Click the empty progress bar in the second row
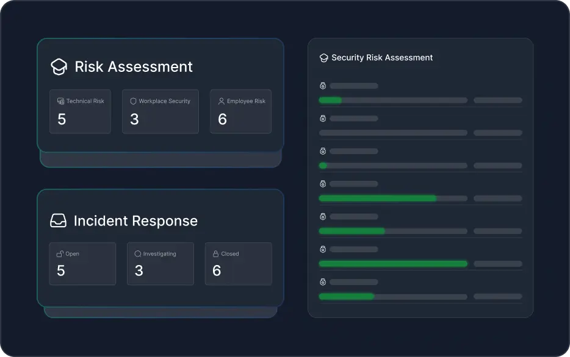Viewport: 570px width, 357px height. [x=392, y=133]
